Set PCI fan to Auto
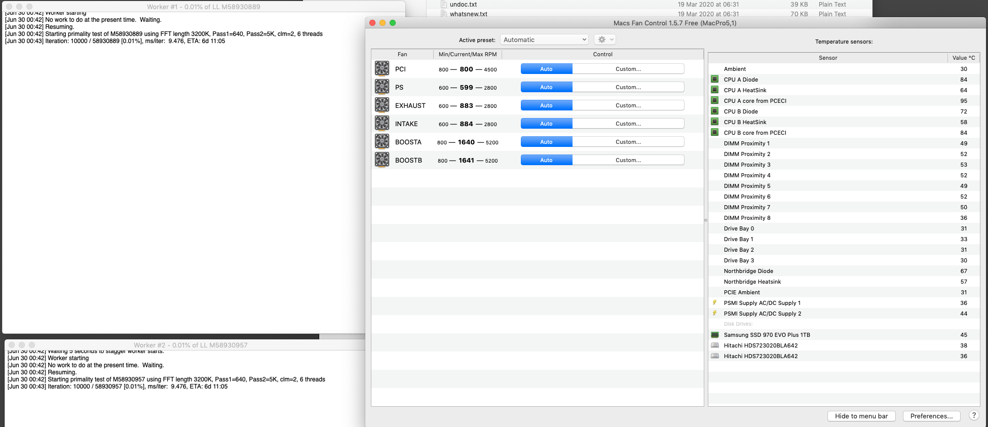The height and width of the screenshot is (427, 988). [x=546, y=69]
